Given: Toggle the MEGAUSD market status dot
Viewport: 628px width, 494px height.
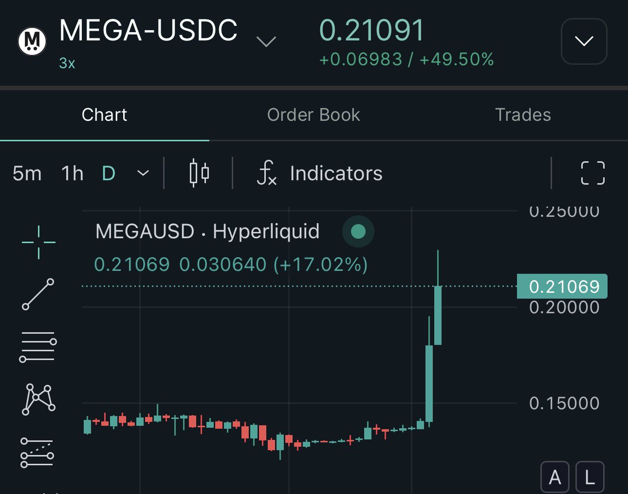Looking at the screenshot, I should click(x=358, y=231).
